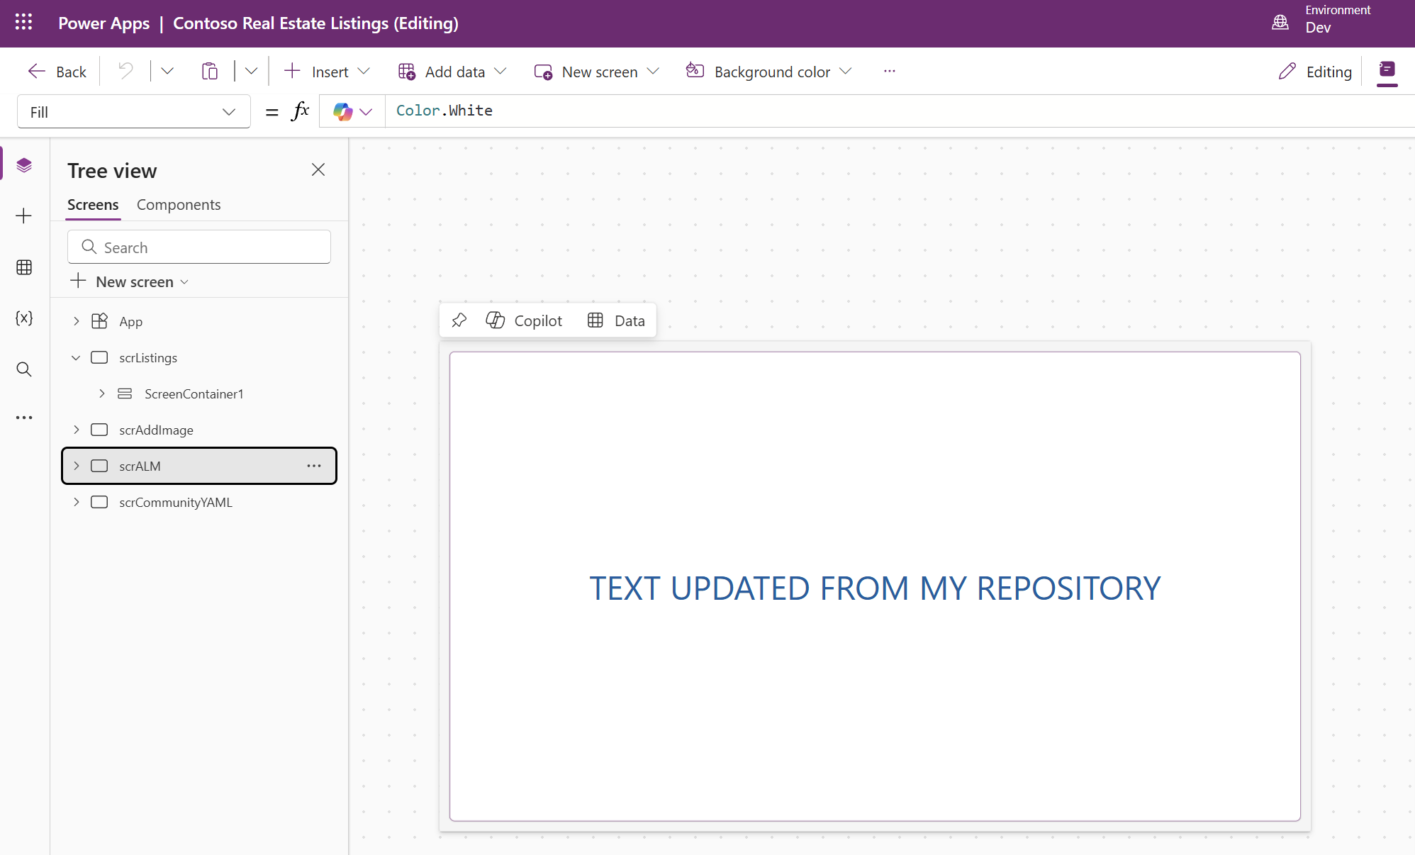
Task: Click the Data button above canvas
Action: click(616, 320)
